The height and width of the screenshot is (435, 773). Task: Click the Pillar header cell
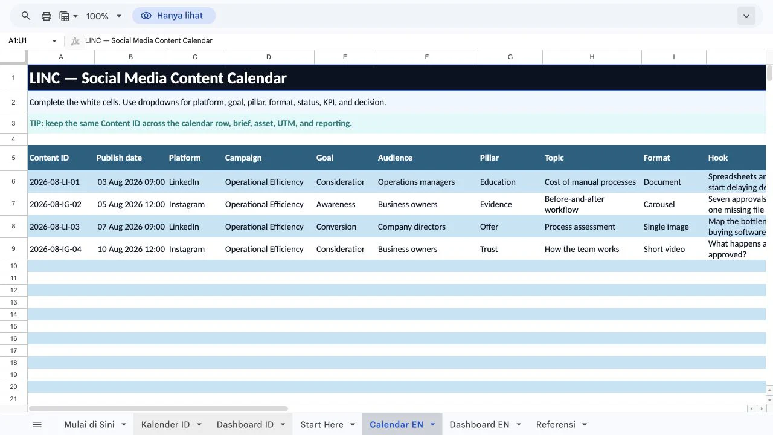click(x=510, y=158)
